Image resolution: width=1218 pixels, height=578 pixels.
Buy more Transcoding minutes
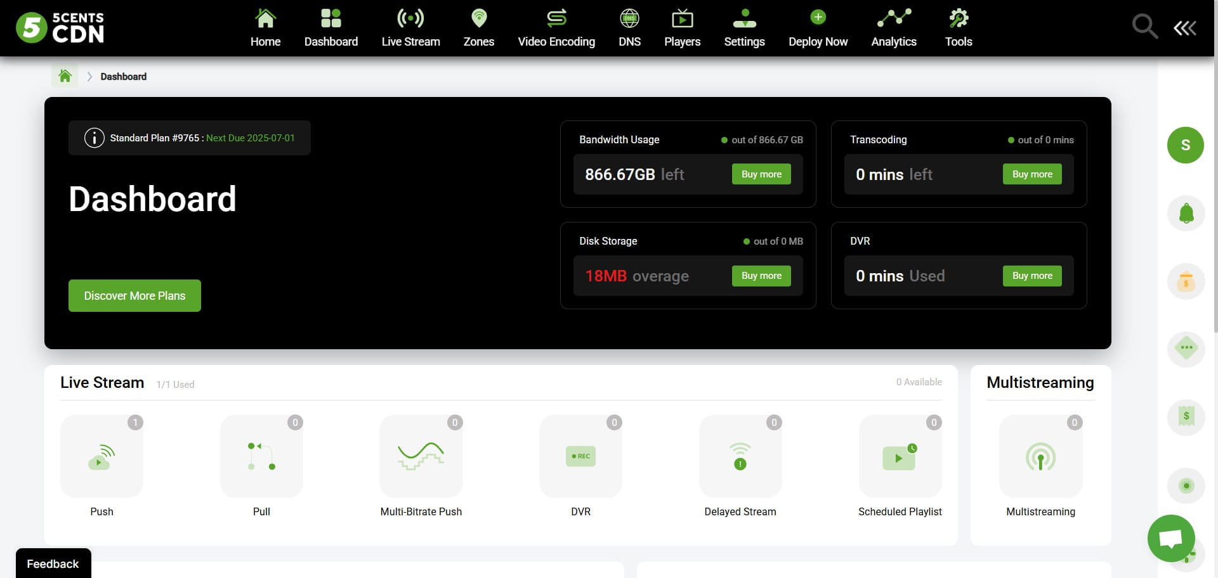pos(1032,174)
